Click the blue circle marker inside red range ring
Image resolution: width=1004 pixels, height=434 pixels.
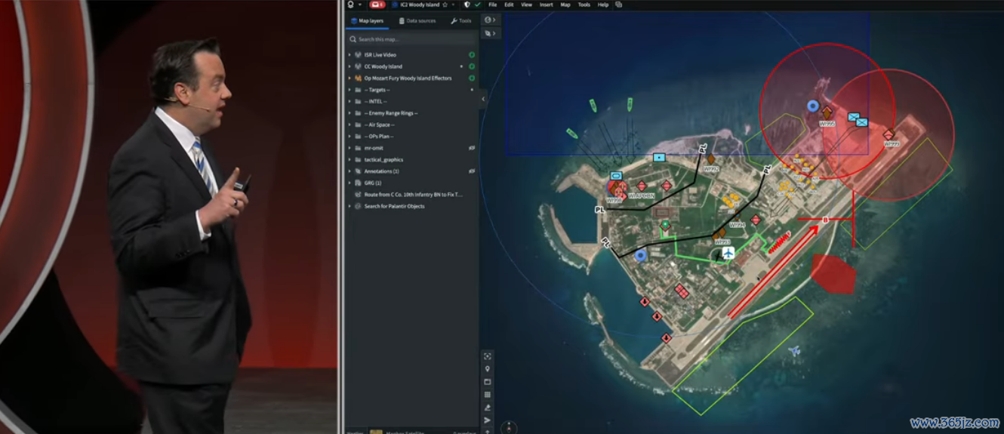(813, 106)
